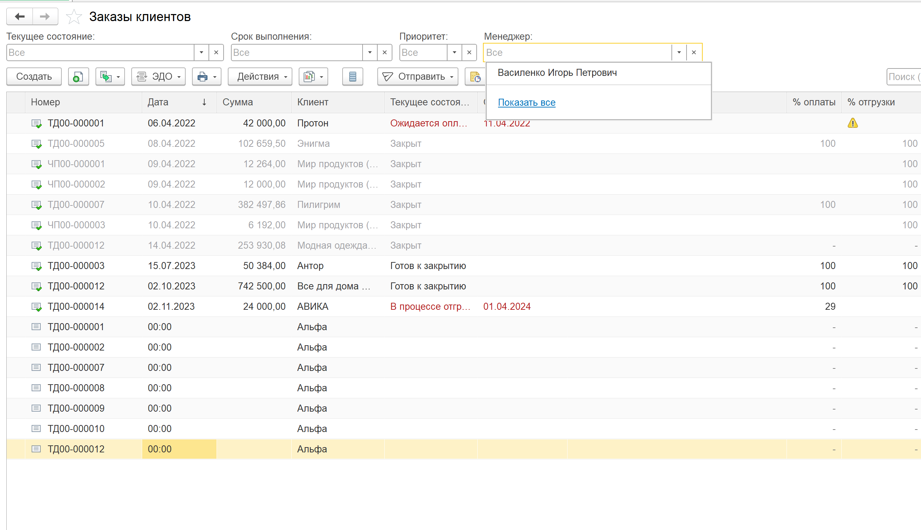Click the Создать button
This screenshot has height=530, width=921.
click(34, 77)
